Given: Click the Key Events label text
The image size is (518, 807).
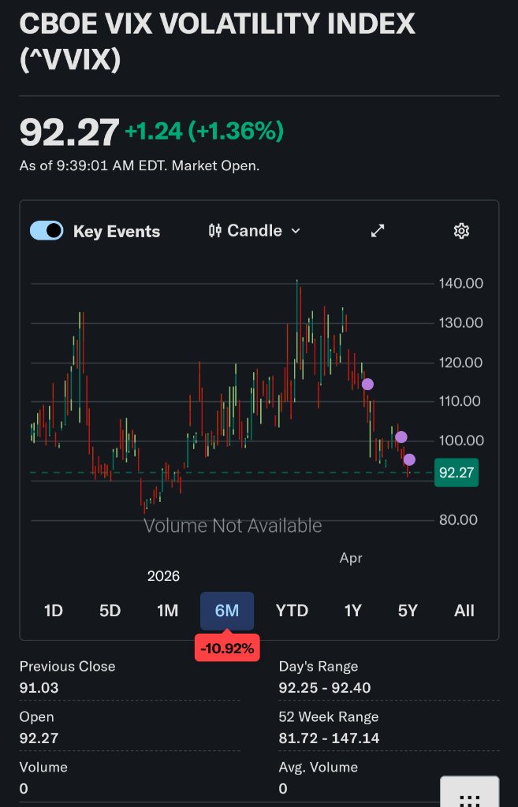Looking at the screenshot, I should point(117,232).
